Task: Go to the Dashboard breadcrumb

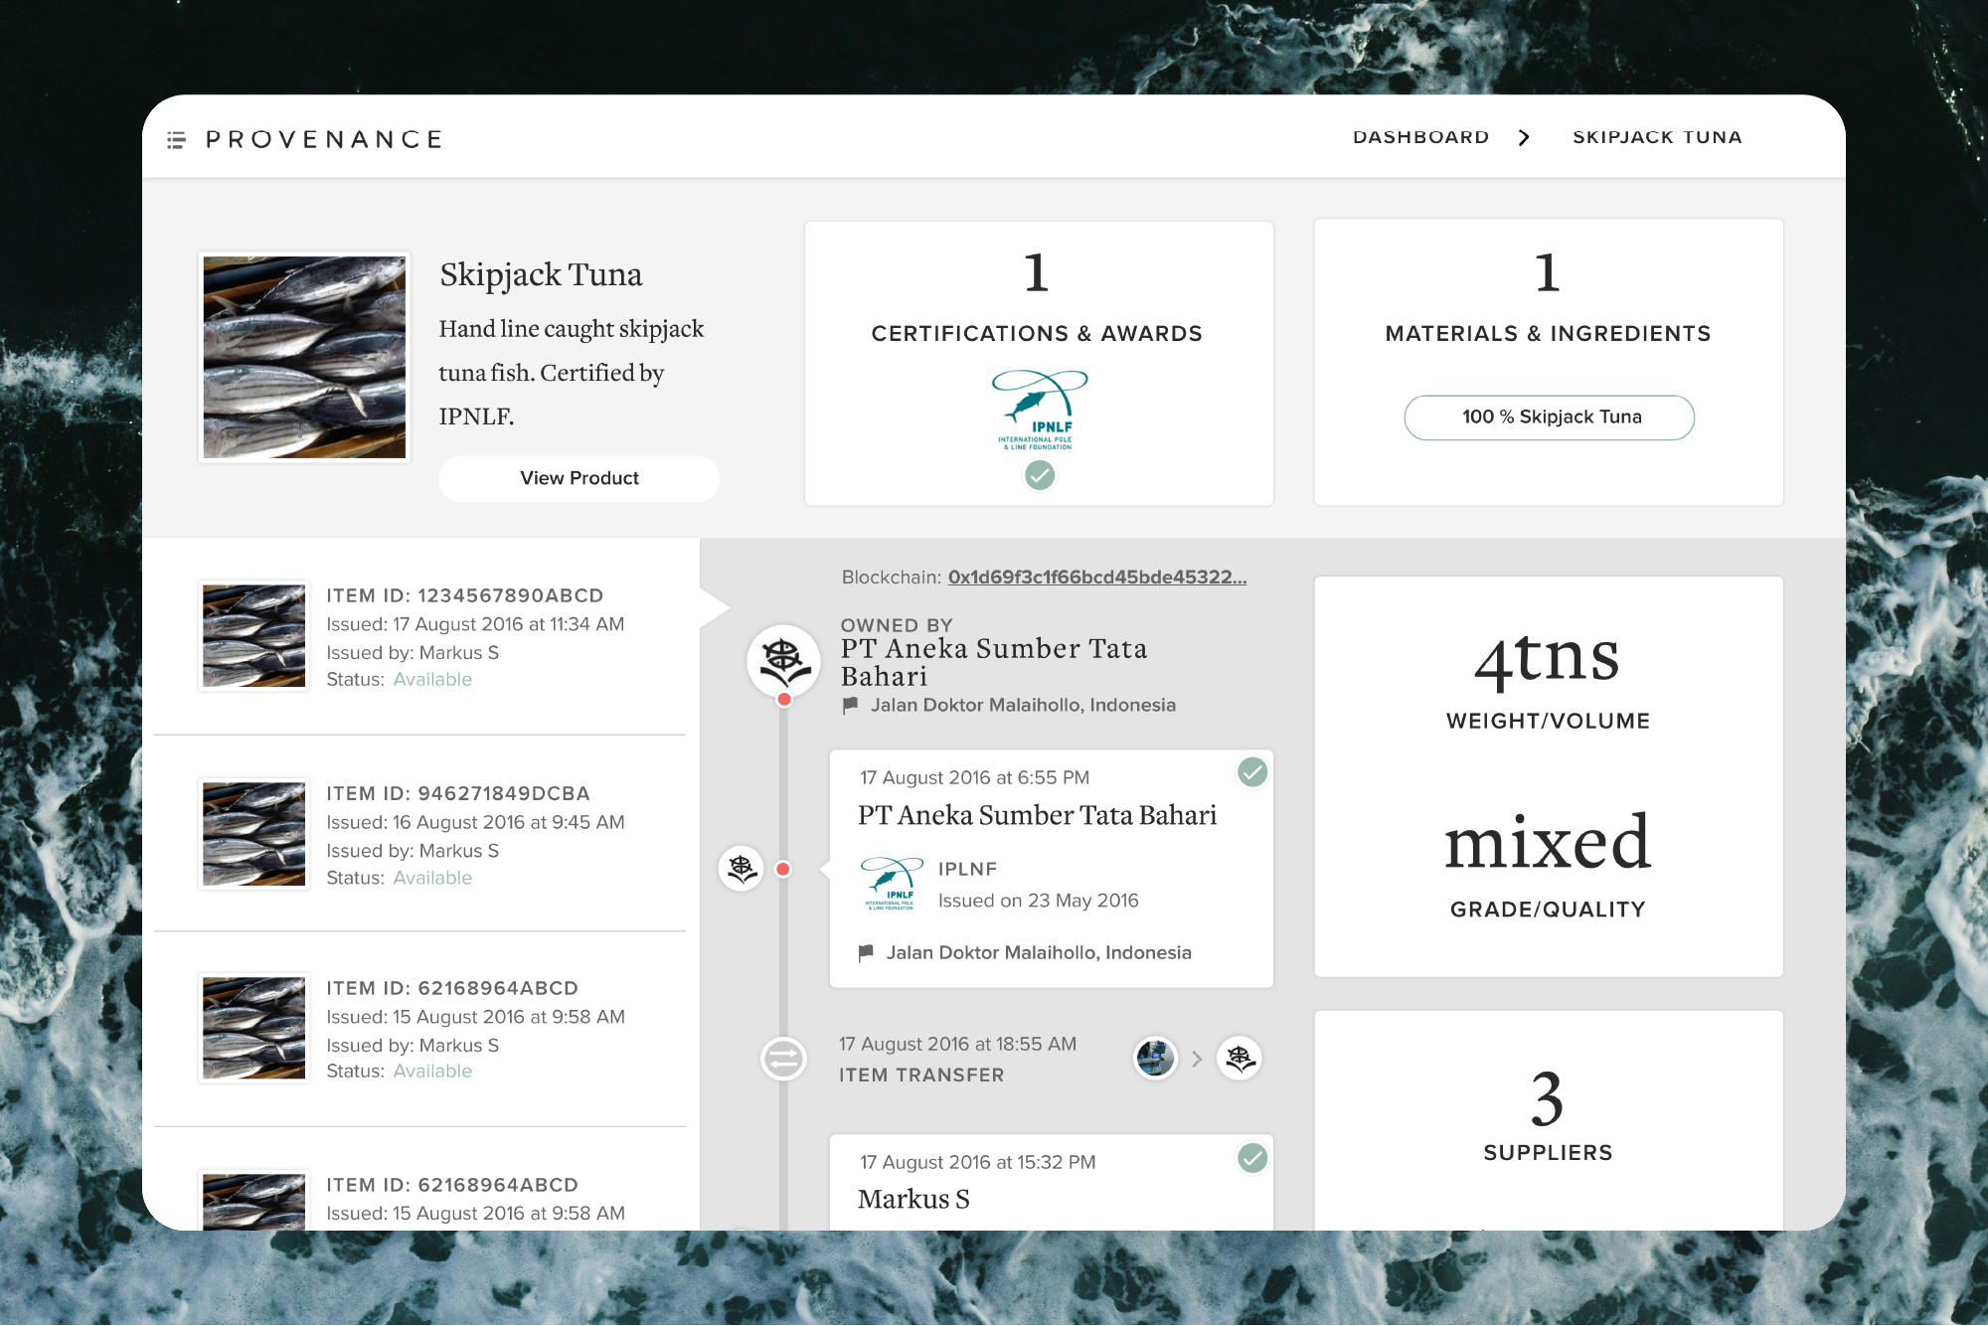Action: pyautogui.click(x=1420, y=137)
